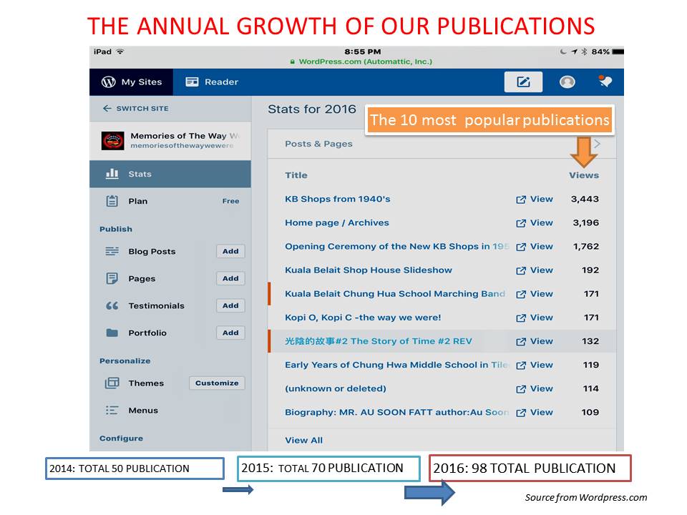Open the notifications bell icon

[x=605, y=82]
